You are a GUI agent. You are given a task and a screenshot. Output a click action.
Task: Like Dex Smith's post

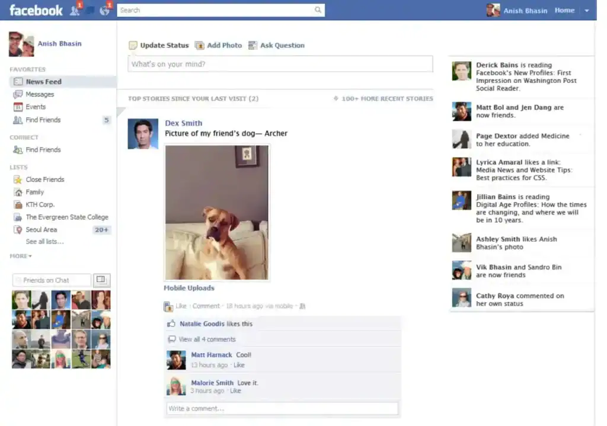(x=181, y=306)
